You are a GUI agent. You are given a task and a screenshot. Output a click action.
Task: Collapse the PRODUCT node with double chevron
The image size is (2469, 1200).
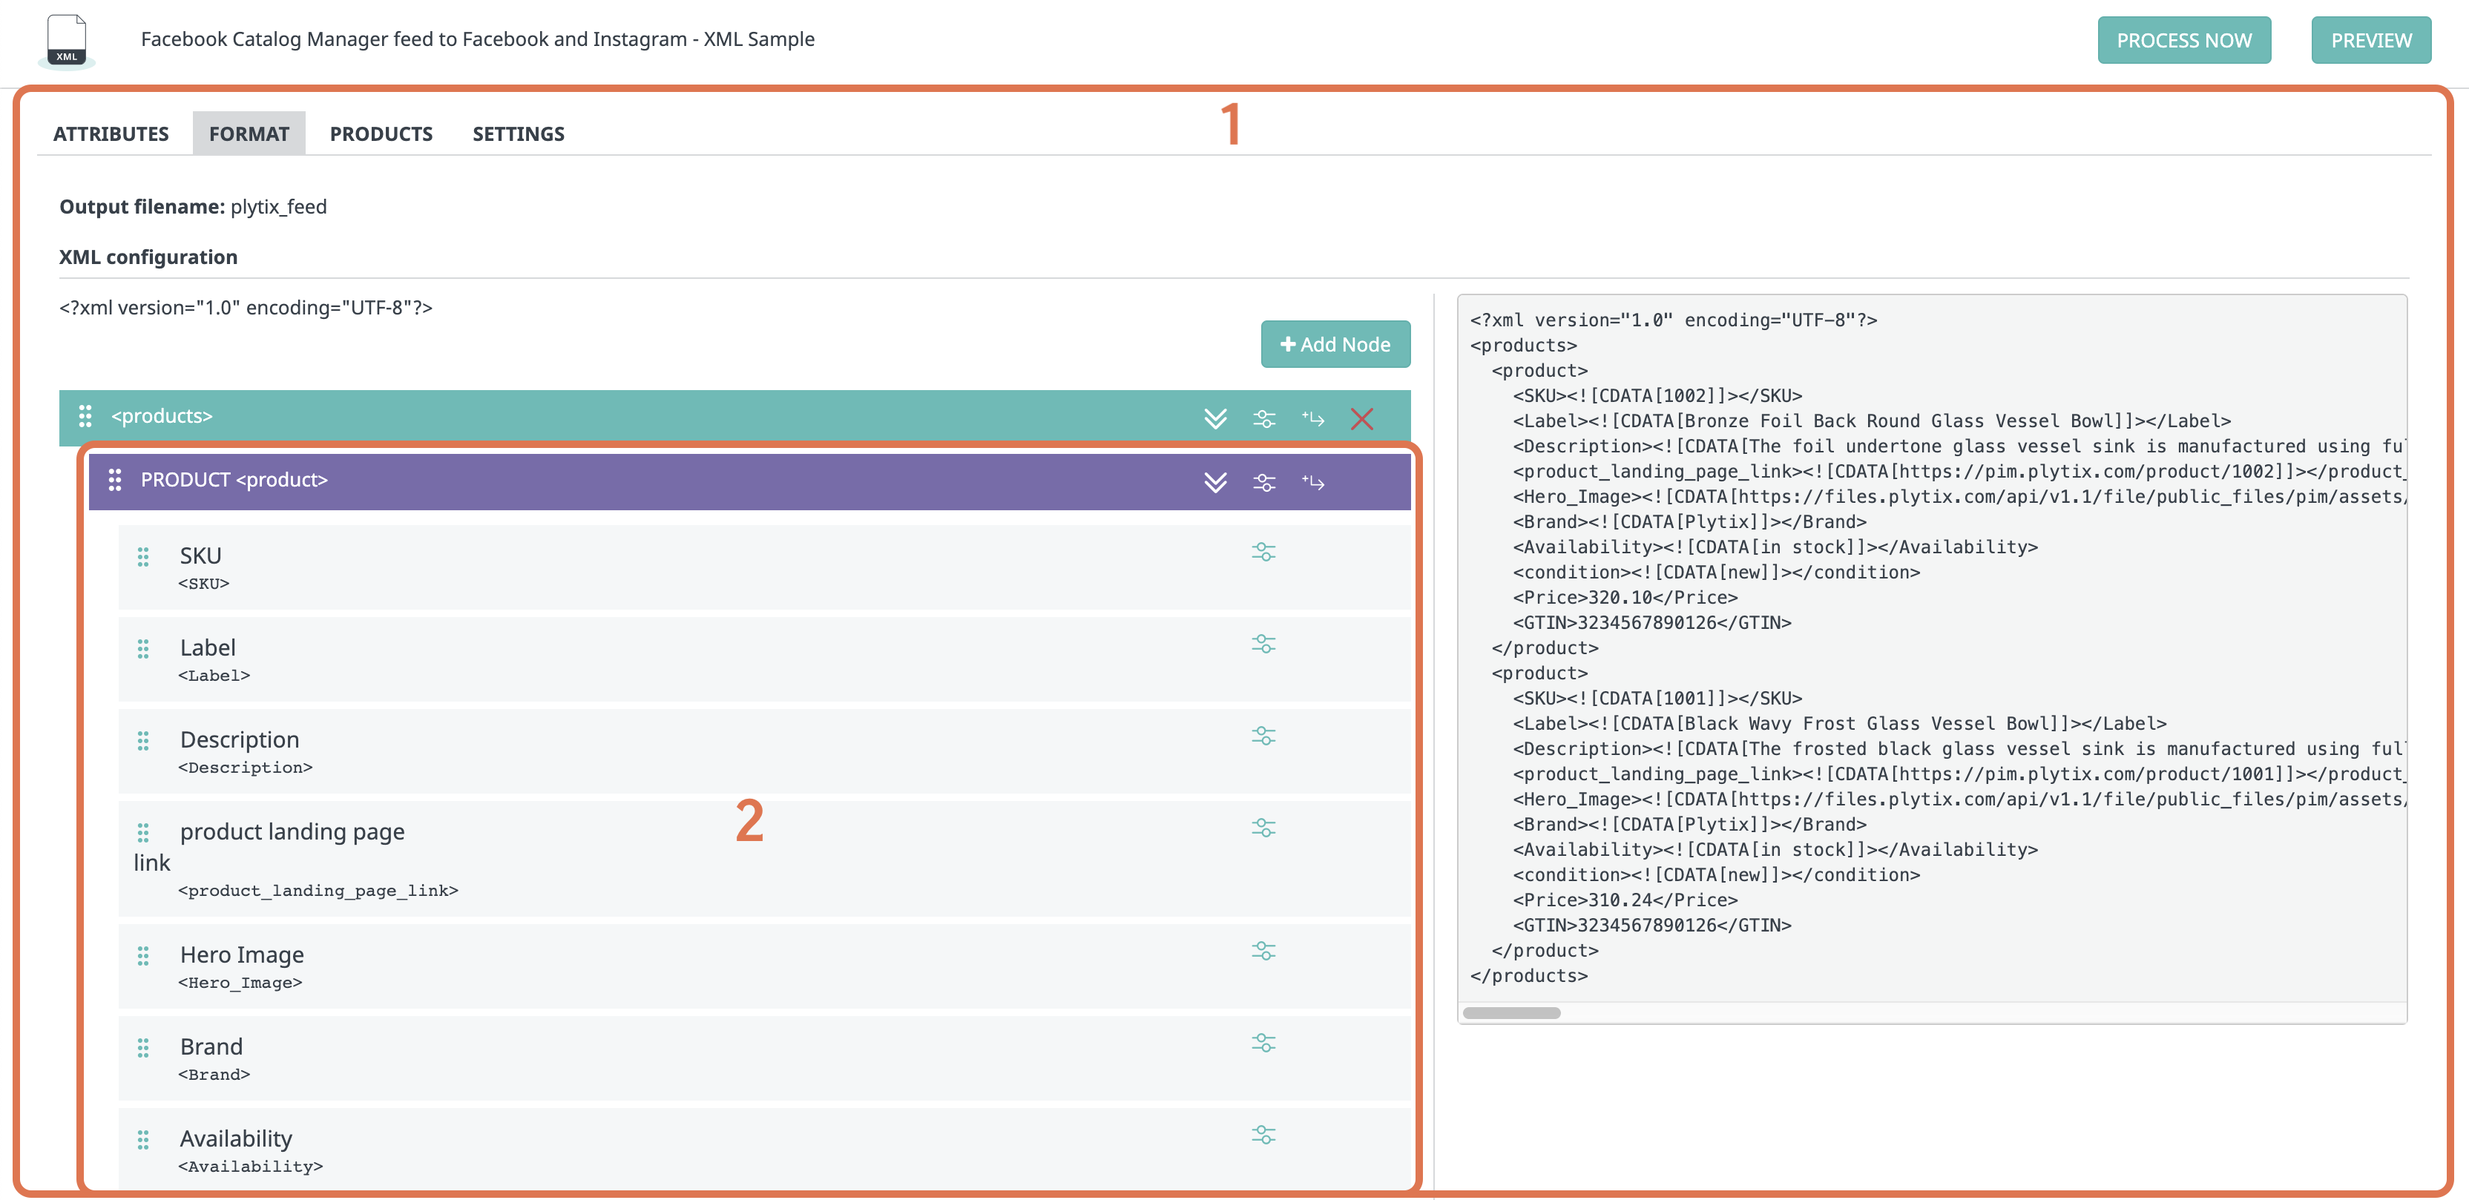1215,482
